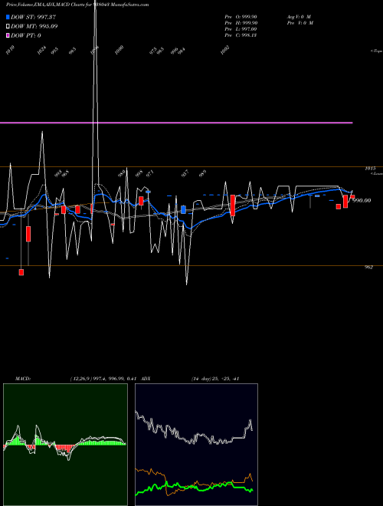The height and width of the screenshot is (506, 383).
Task: Click the chart title mentioning MunafaSutra.com
Action: (x=77, y=5)
